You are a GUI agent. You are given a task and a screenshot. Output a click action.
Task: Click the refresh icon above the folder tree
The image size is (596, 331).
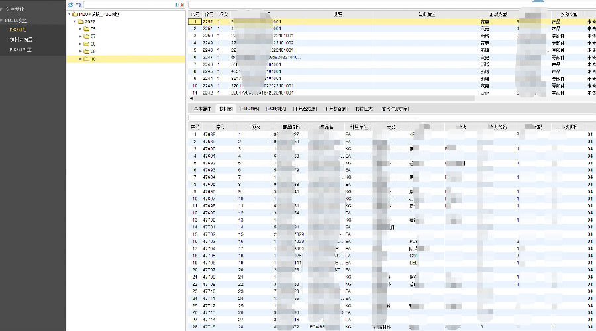pos(70,5)
